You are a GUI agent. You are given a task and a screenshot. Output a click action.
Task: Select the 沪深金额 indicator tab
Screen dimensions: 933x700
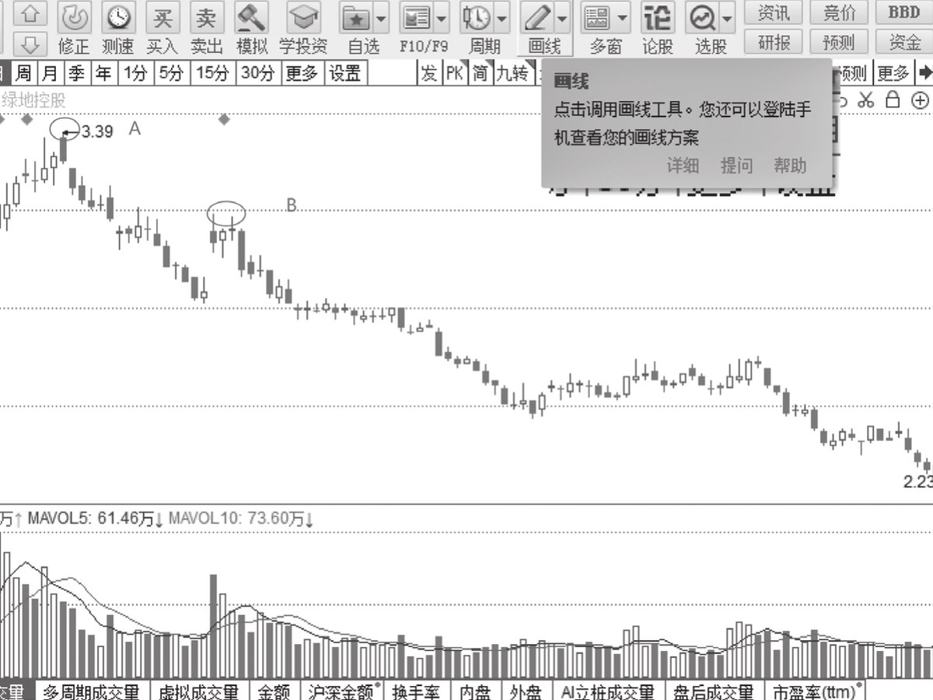(342, 691)
